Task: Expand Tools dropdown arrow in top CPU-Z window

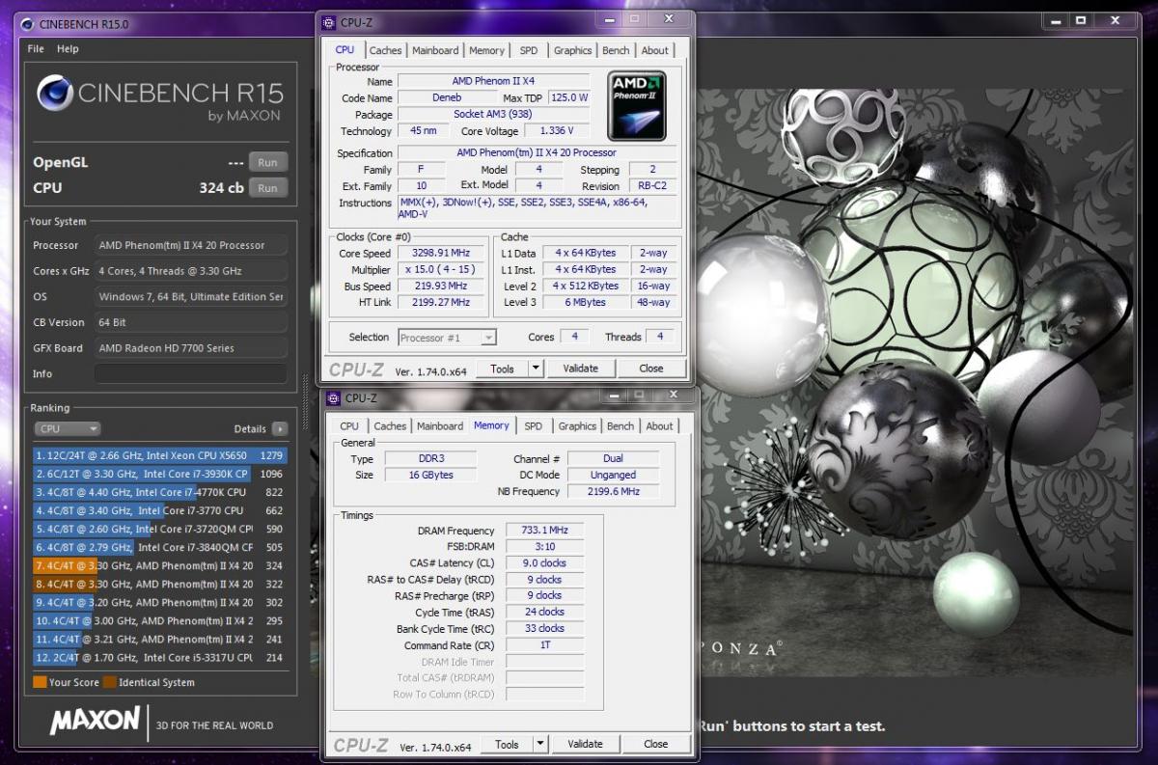Action: [537, 369]
